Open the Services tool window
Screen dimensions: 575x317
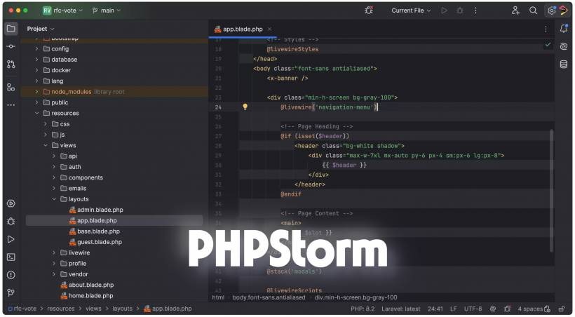11,203
